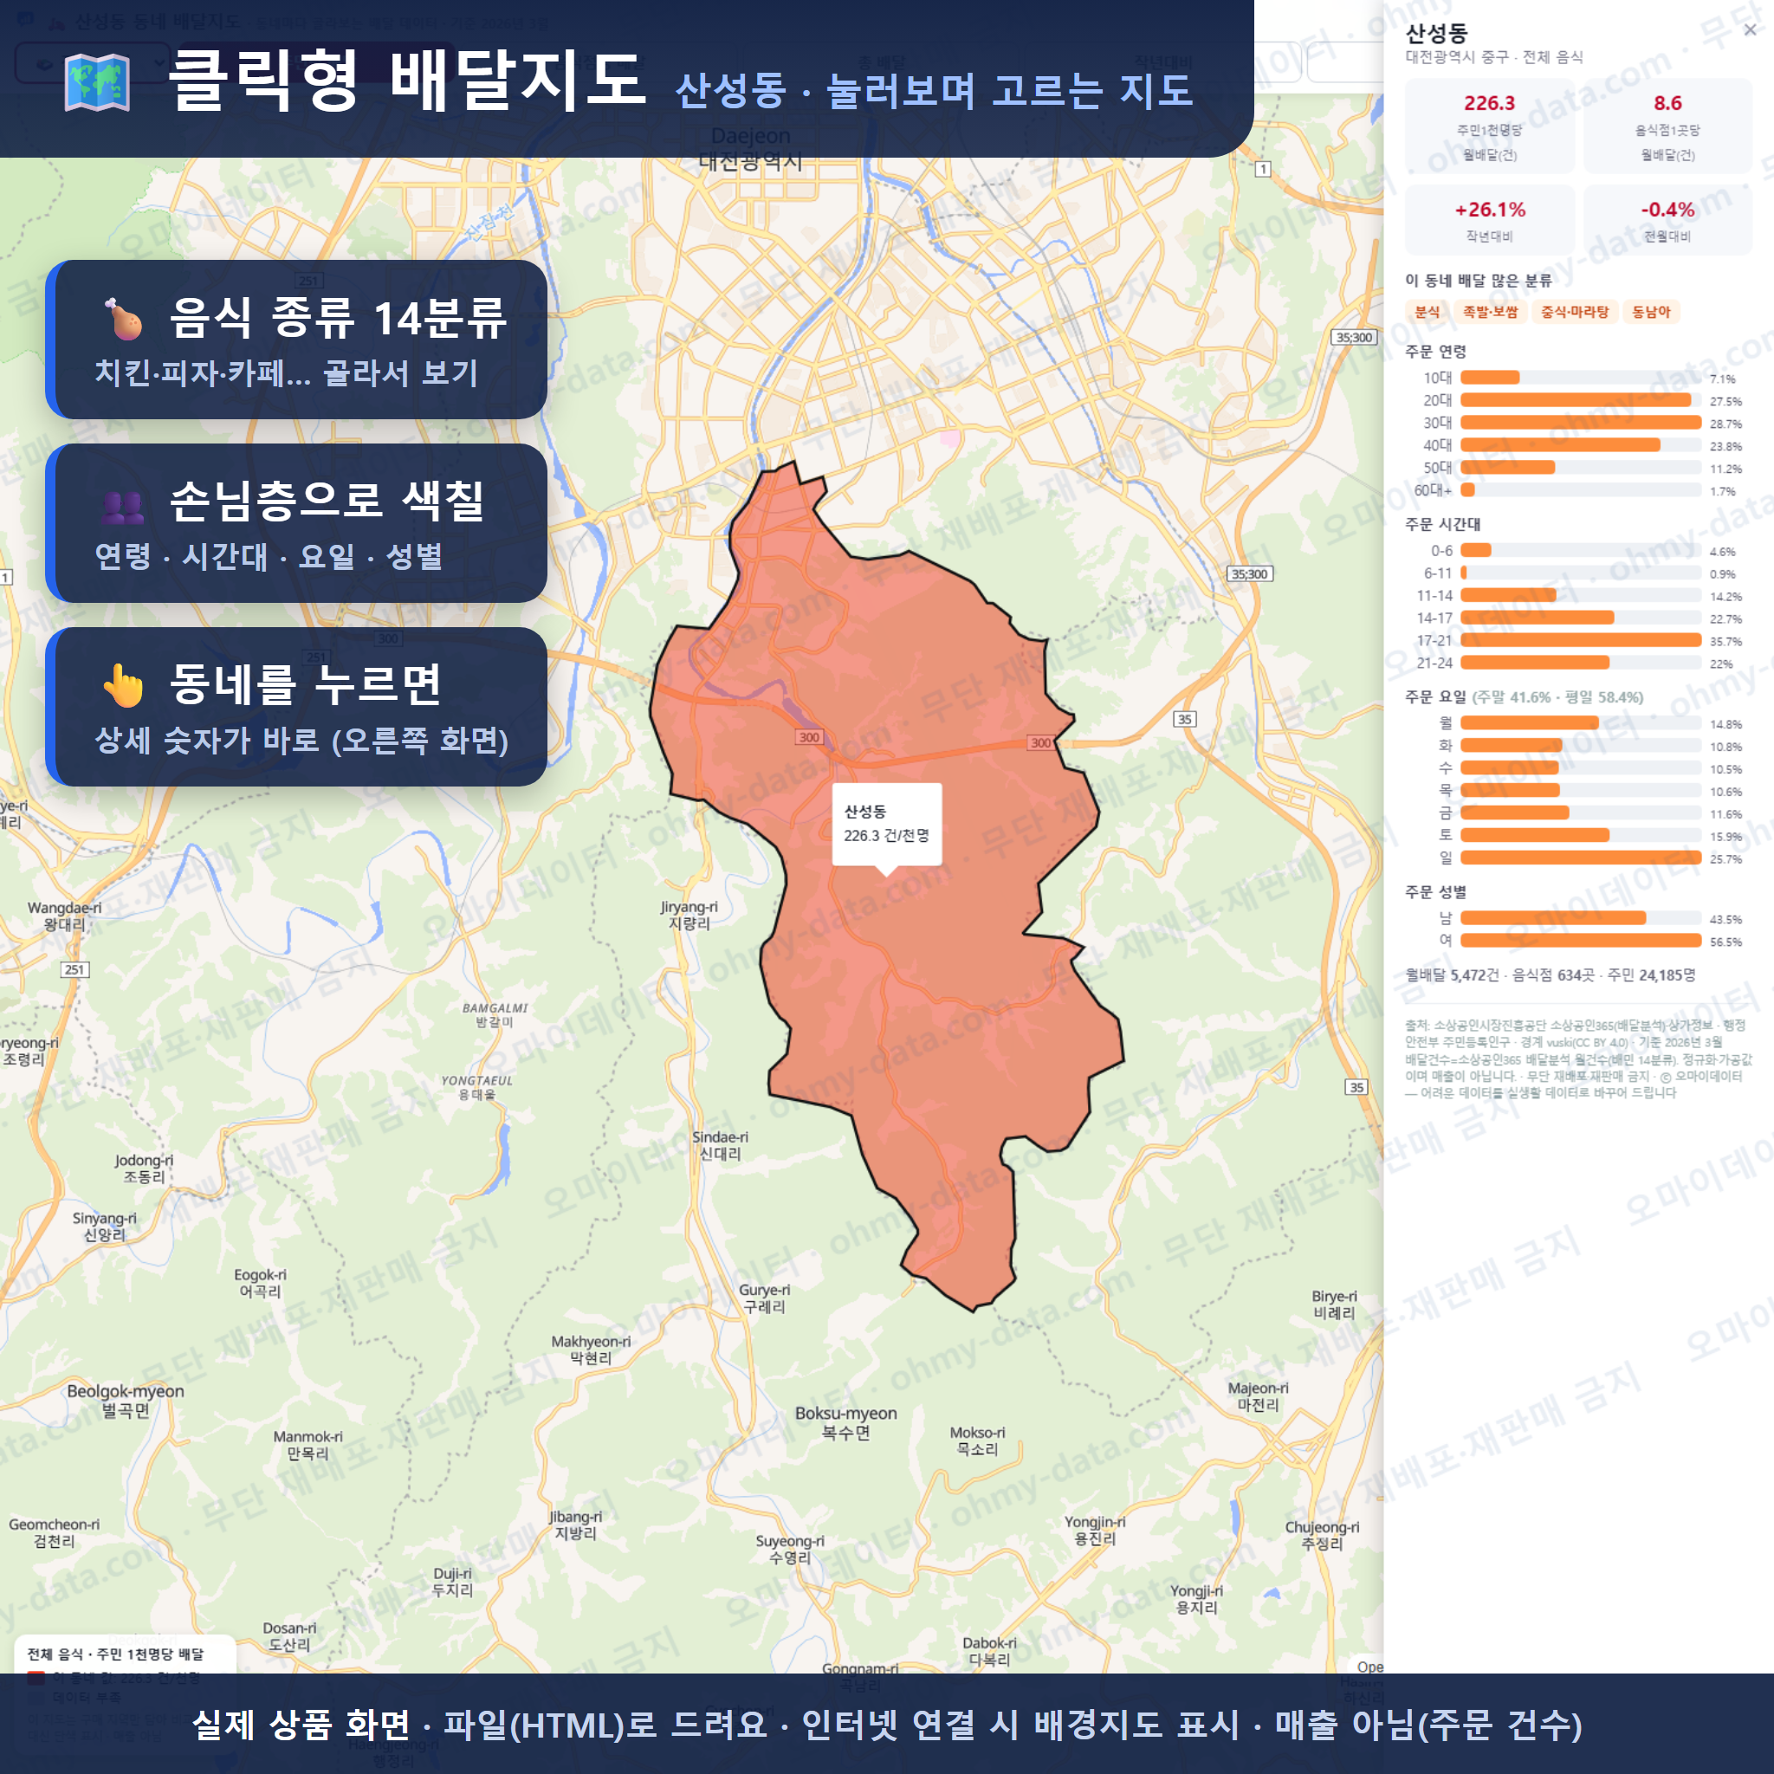This screenshot has width=1774, height=1774.
Task: Click the Wangdae-ri 왕대리 map label
Action: [64, 916]
